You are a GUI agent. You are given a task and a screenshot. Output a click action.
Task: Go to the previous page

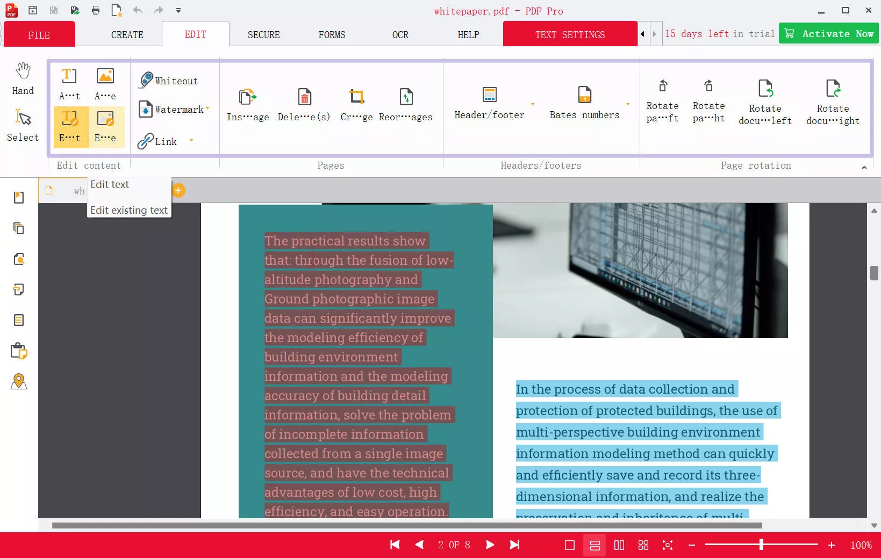pos(420,545)
